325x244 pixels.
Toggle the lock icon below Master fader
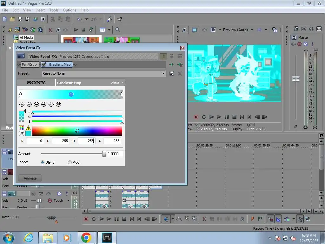coord(296,126)
